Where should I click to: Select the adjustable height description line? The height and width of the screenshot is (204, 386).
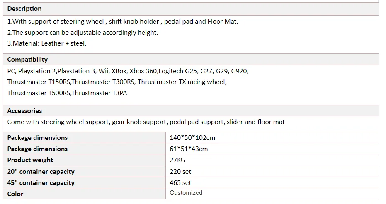click(83, 33)
